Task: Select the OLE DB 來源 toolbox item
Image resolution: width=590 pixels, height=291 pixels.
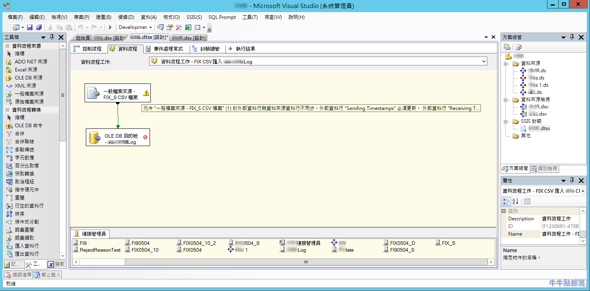Action: point(28,77)
